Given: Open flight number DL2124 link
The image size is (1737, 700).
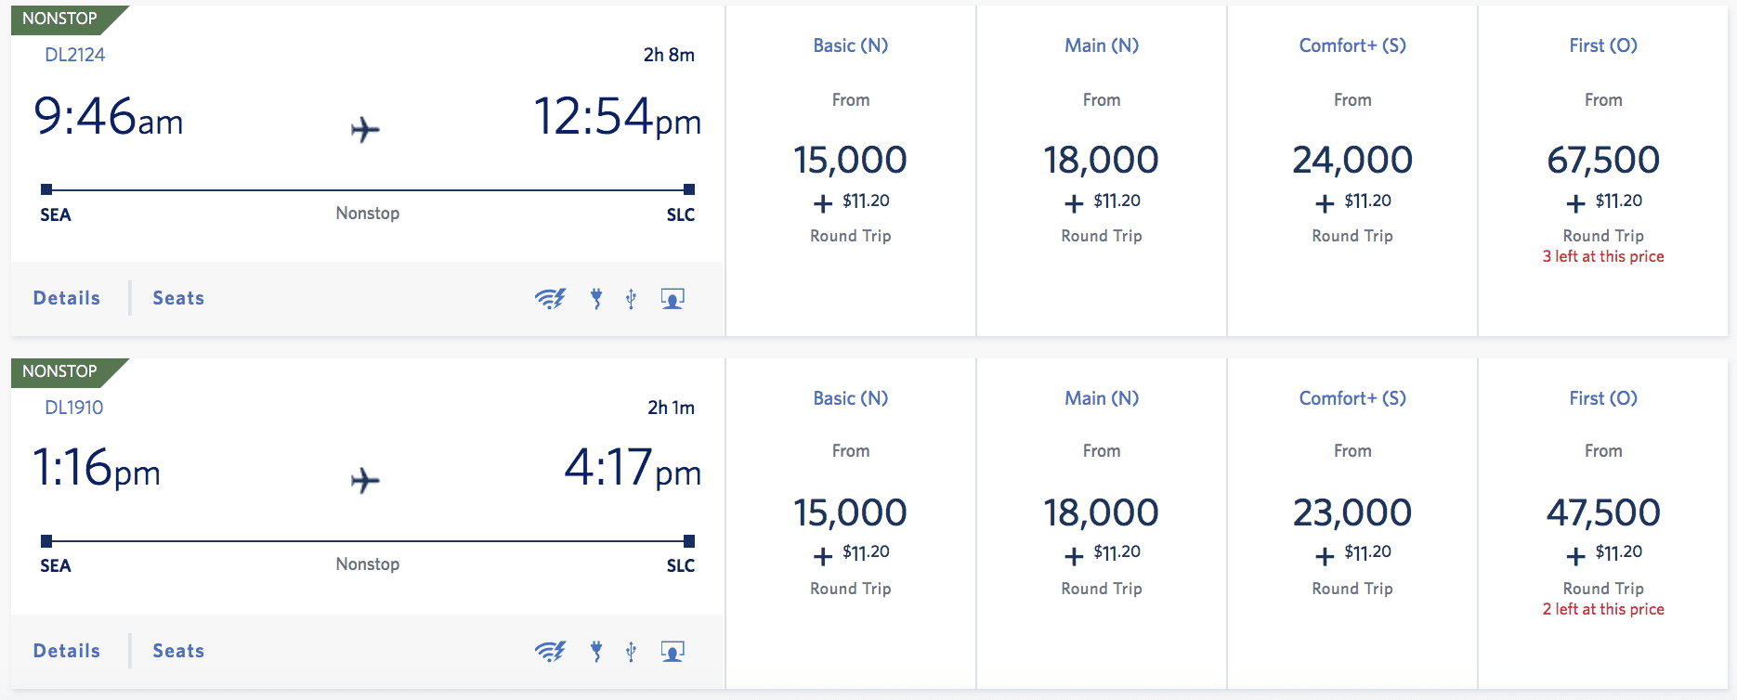Looking at the screenshot, I should click(x=75, y=55).
